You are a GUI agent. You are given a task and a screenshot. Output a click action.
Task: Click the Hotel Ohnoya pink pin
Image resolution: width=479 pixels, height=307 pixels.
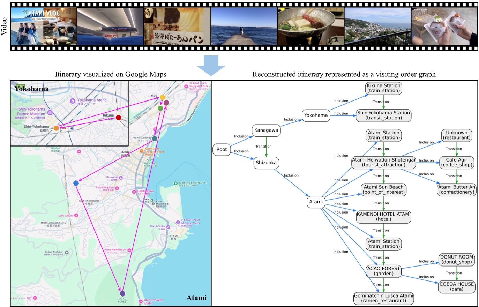tap(134, 192)
